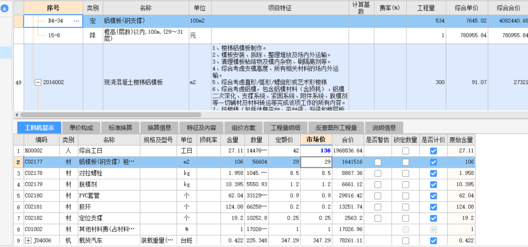Open the 反查图形工程量 tab
The height and width of the screenshot is (247, 528).
[336, 128]
